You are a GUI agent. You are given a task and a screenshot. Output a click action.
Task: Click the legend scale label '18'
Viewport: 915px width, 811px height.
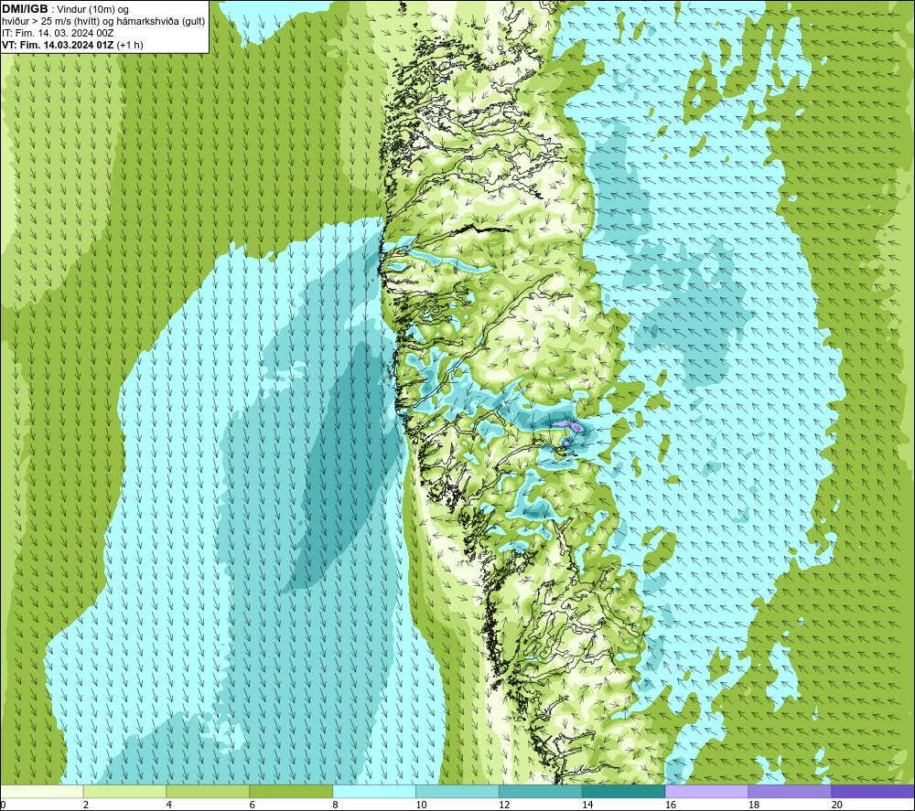753,805
